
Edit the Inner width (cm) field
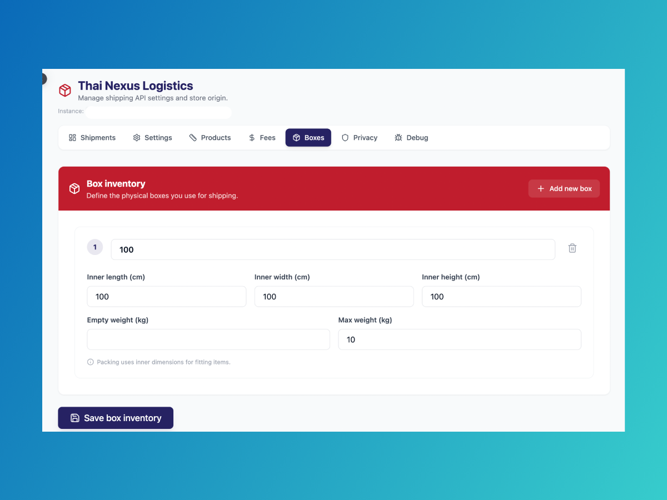334,297
